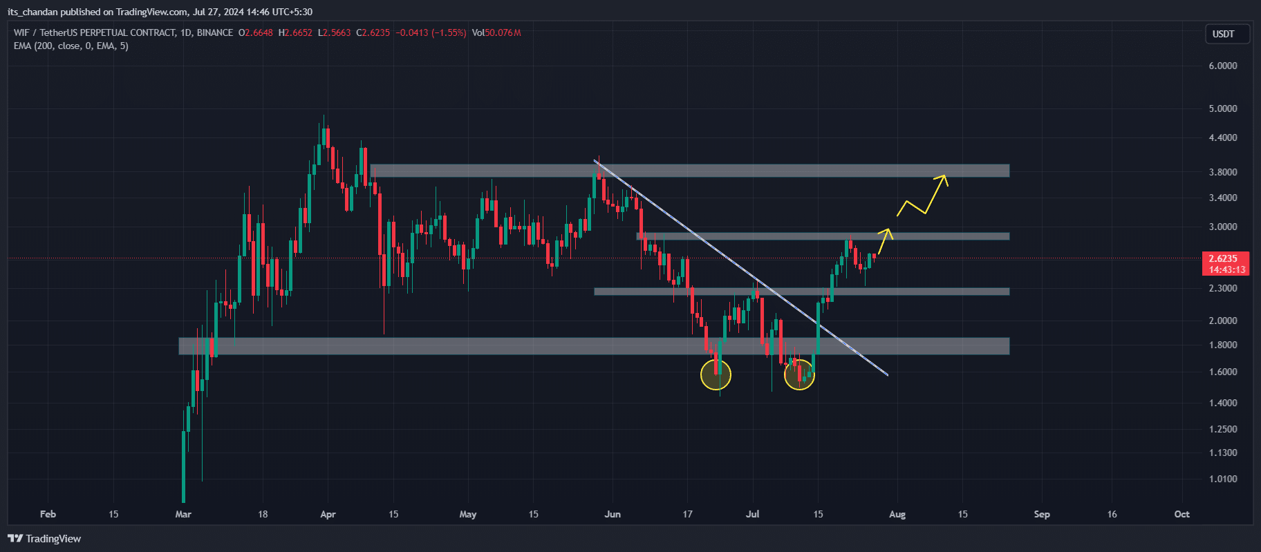Click the 1.6000 price axis label
1261x552 pixels.
point(1223,372)
